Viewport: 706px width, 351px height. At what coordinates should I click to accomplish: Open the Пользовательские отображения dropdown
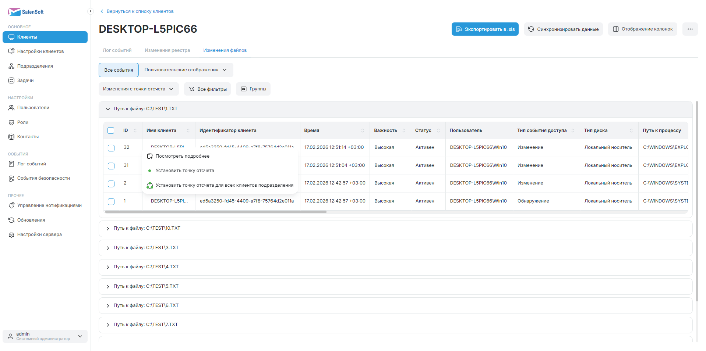186,70
